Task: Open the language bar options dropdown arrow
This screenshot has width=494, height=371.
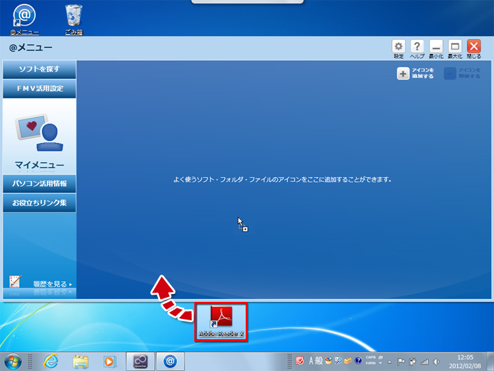Action: [381, 363]
